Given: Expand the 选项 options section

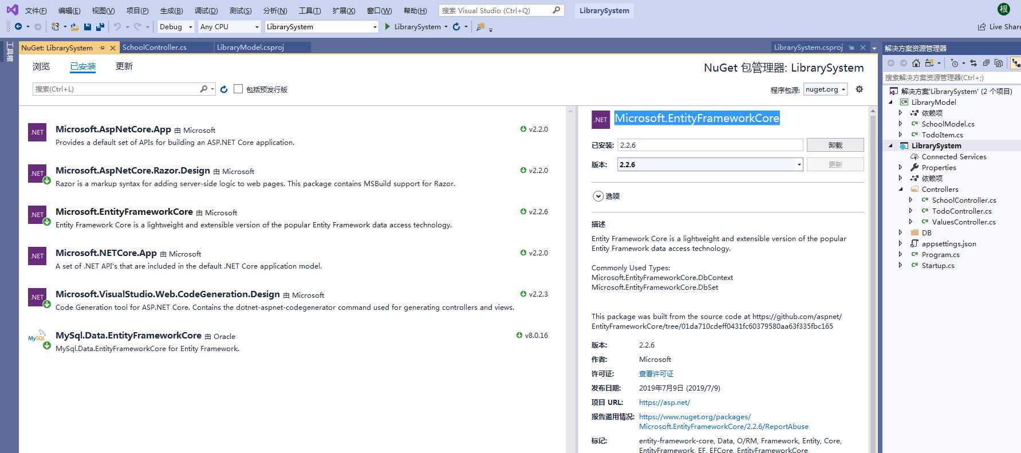Looking at the screenshot, I should click(598, 196).
